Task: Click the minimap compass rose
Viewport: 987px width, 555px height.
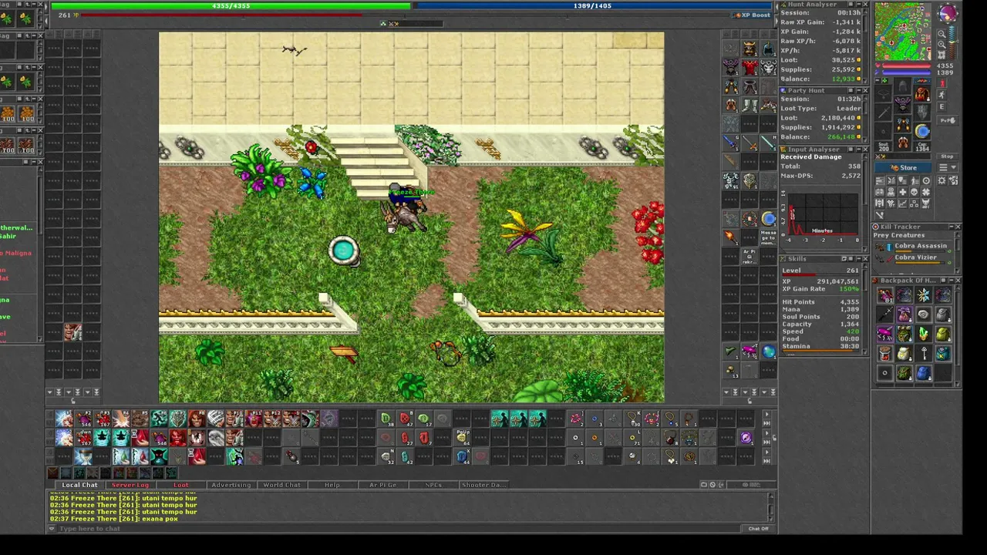Action: pyautogui.click(x=947, y=12)
